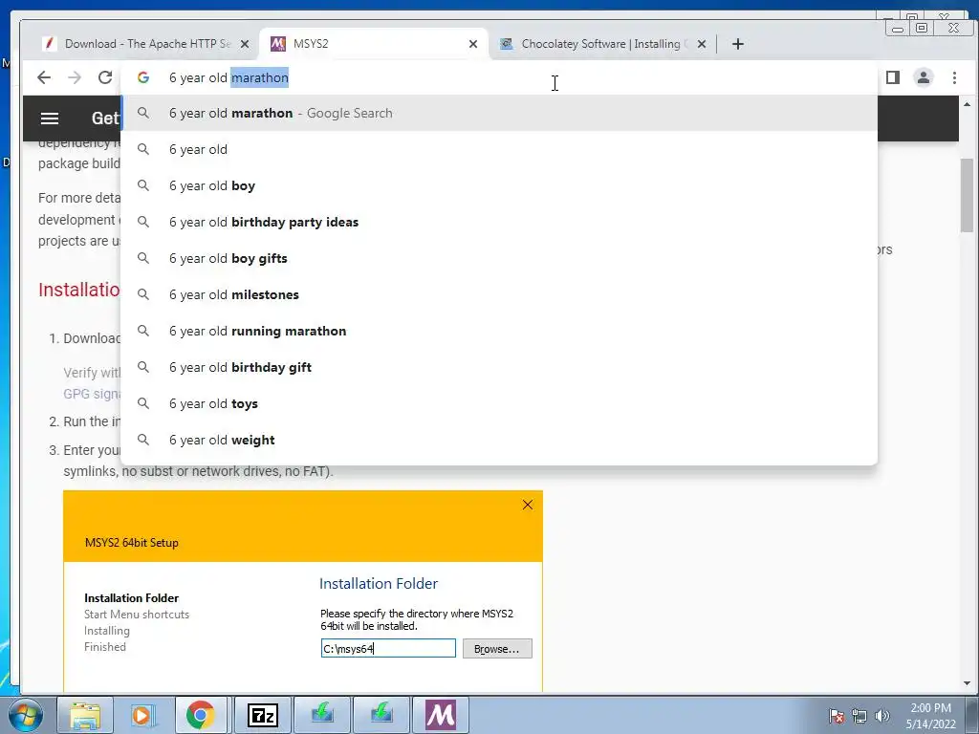Select the MSYS2 tab
This screenshot has width=979, height=734.
click(x=374, y=44)
